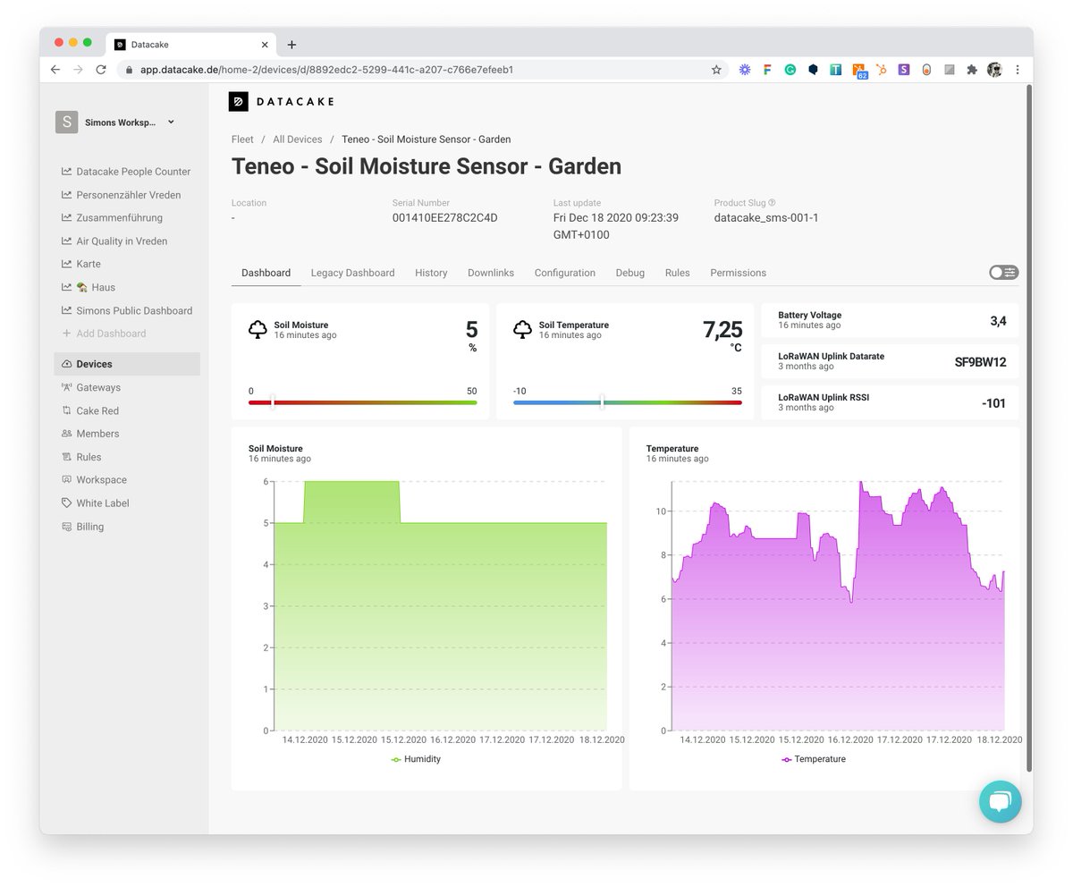This screenshot has height=887, width=1073.
Task: Bookmark this page with star icon
Action: [x=716, y=70]
